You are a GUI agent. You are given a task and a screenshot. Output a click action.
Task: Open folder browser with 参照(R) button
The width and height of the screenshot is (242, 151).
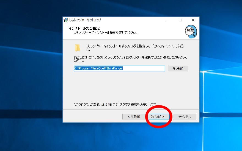point(178,69)
